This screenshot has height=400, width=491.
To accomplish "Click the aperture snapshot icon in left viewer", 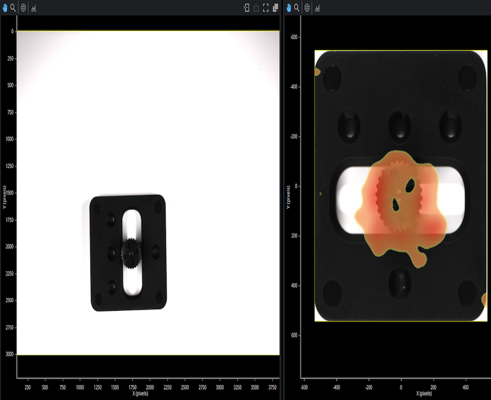I will 23,8.
